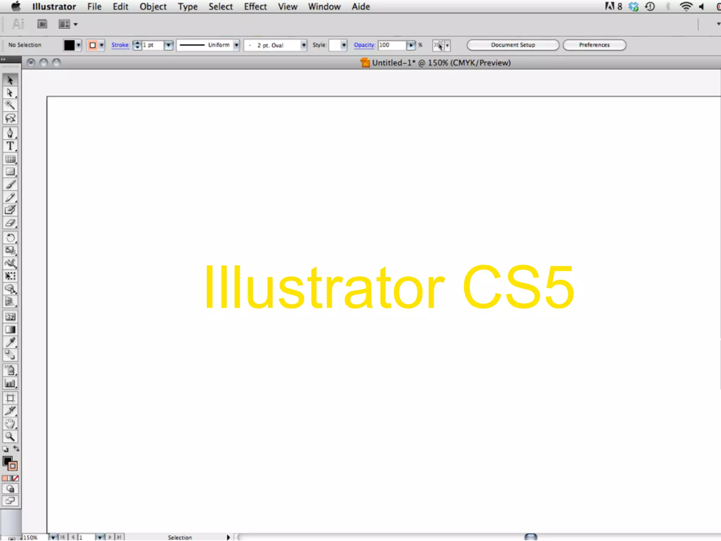The image size is (721, 541).
Task: Toggle the drawing mode button
Action: pos(10,489)
